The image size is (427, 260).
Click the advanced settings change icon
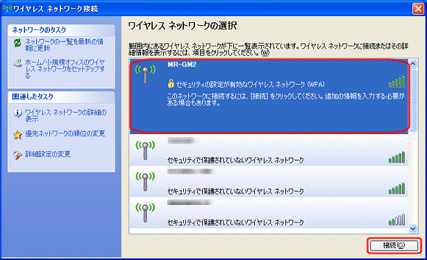17,155
